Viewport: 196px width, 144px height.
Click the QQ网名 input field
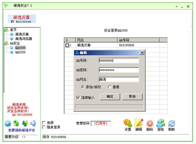point(119,80)
